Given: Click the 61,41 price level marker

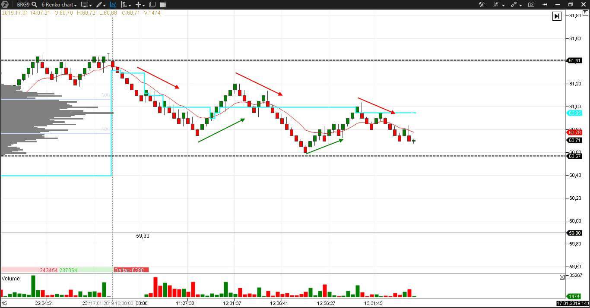Looking at the screenshot, I should click(574, 60).
